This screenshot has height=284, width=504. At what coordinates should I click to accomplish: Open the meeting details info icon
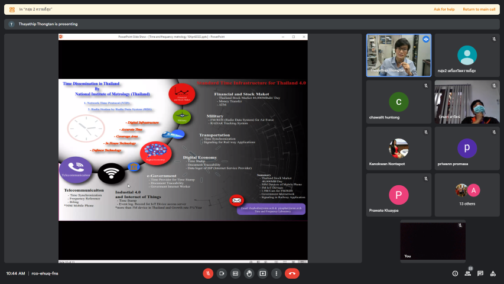pyautogui.click(x=455, y=273)
